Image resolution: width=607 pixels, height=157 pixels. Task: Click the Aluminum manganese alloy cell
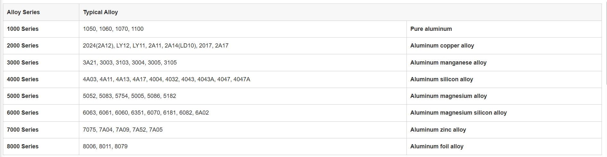(504, 63)
